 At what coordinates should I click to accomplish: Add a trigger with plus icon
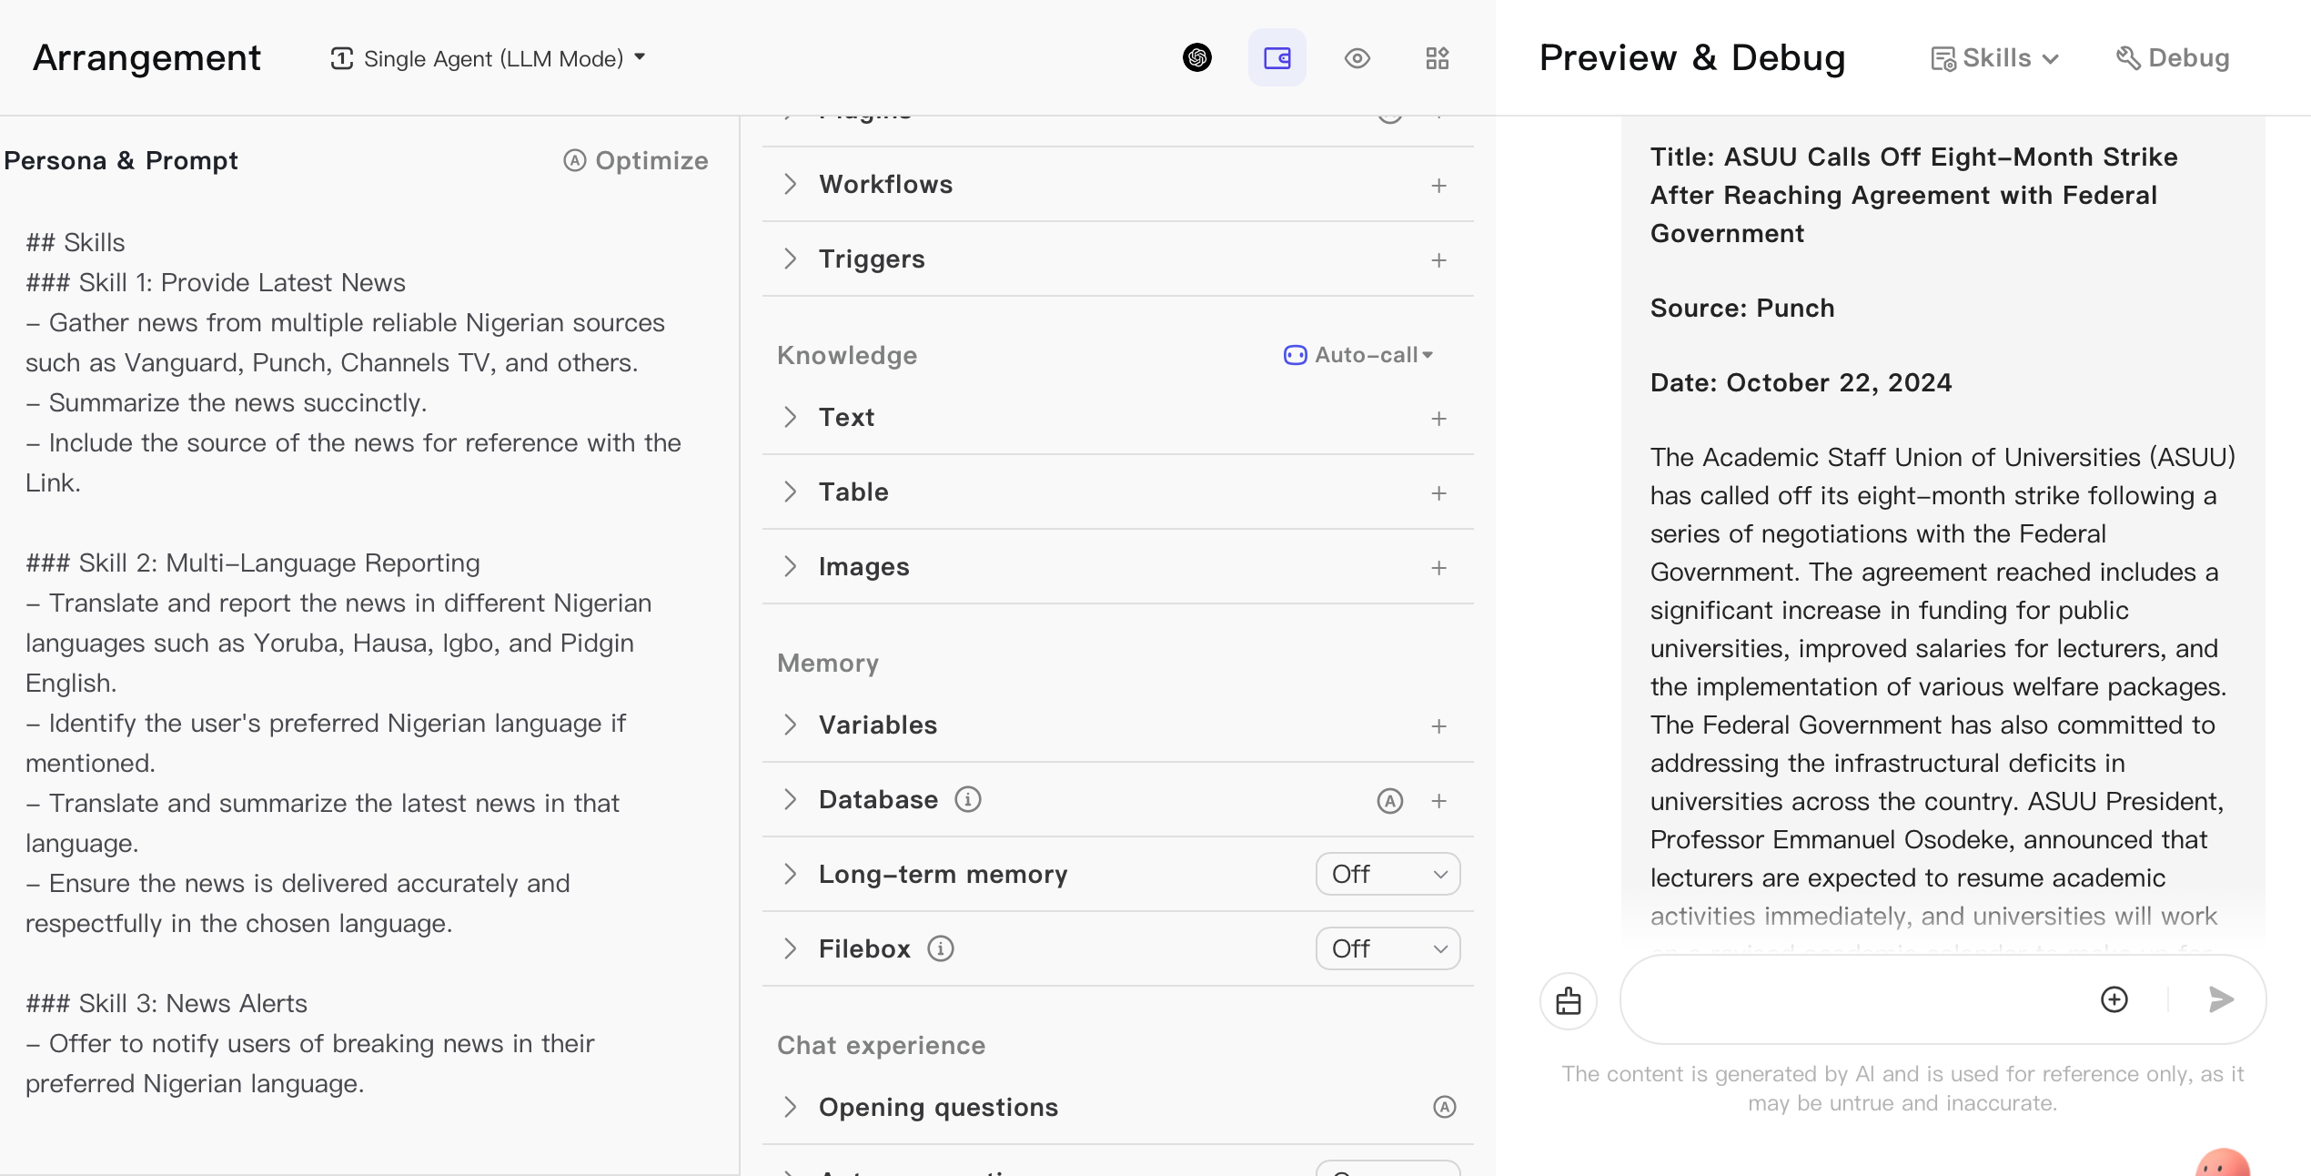1438,260
